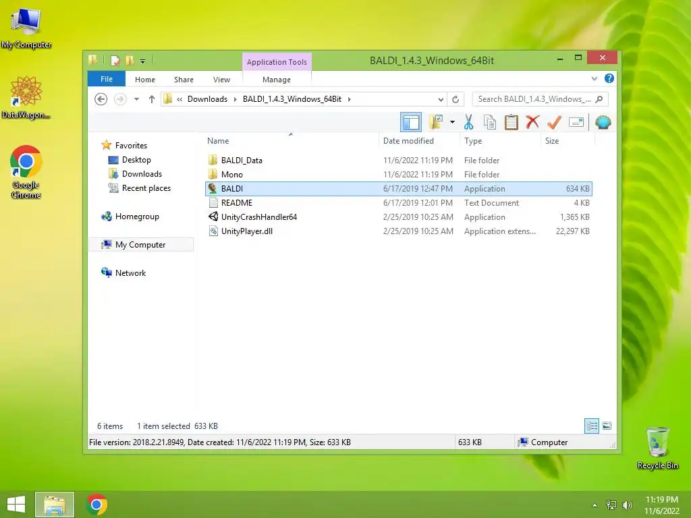Open the recent locations dropdown arrow

click(136, 99)
